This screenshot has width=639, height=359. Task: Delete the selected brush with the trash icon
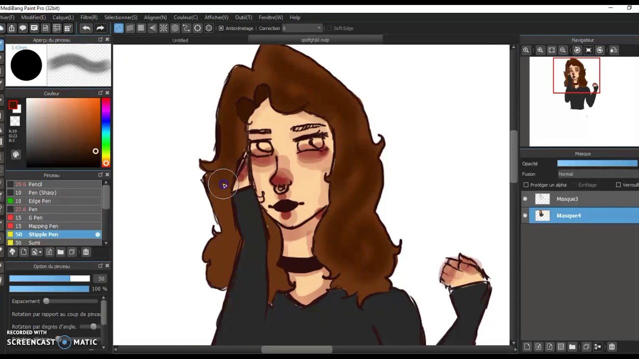pos(86,252)
